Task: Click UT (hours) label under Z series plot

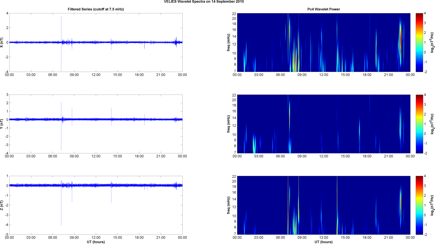Action: [96, 242]
